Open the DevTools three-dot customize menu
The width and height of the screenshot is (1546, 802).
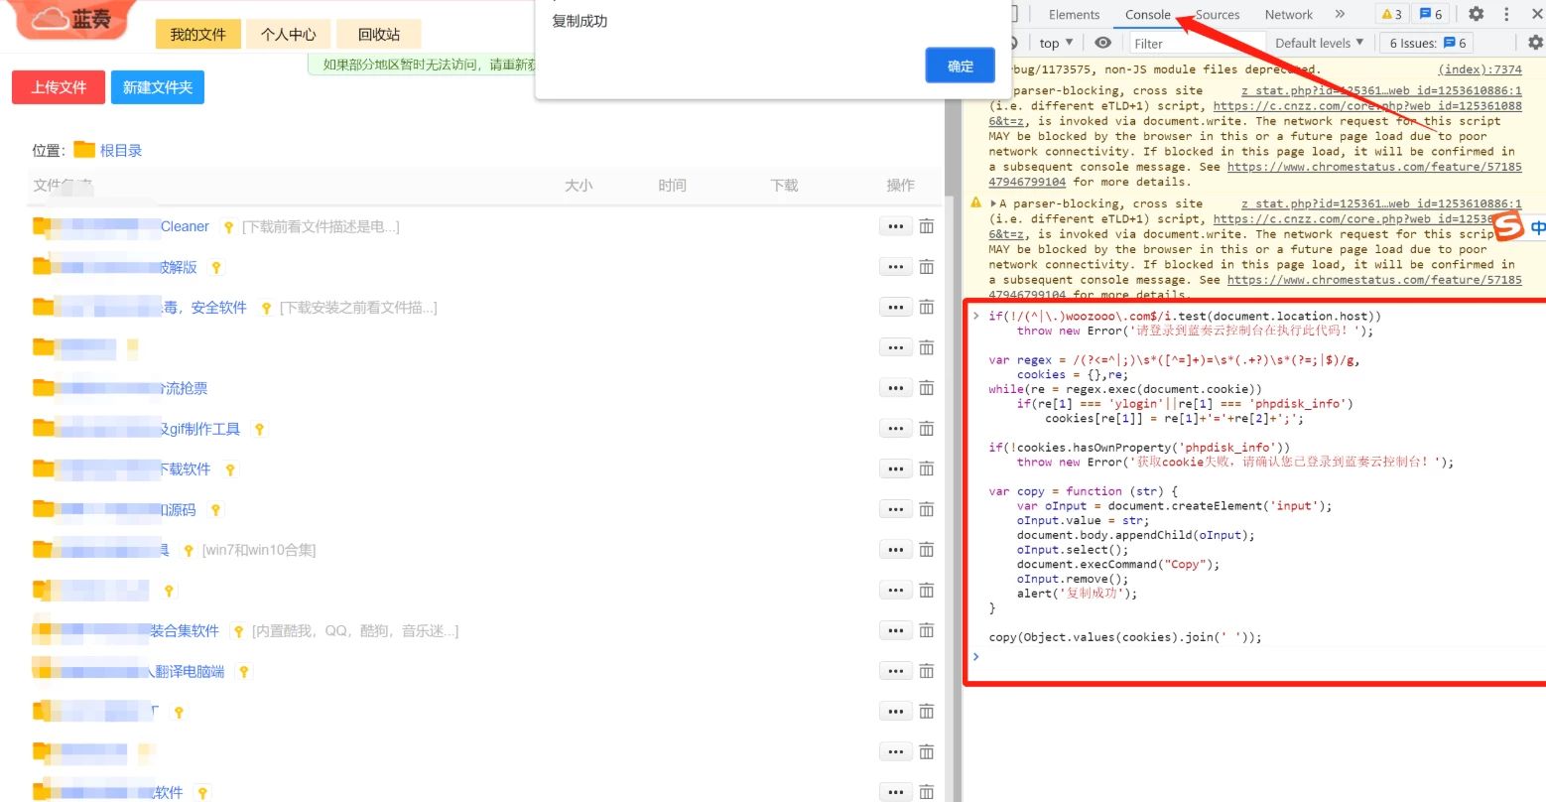1506,14
